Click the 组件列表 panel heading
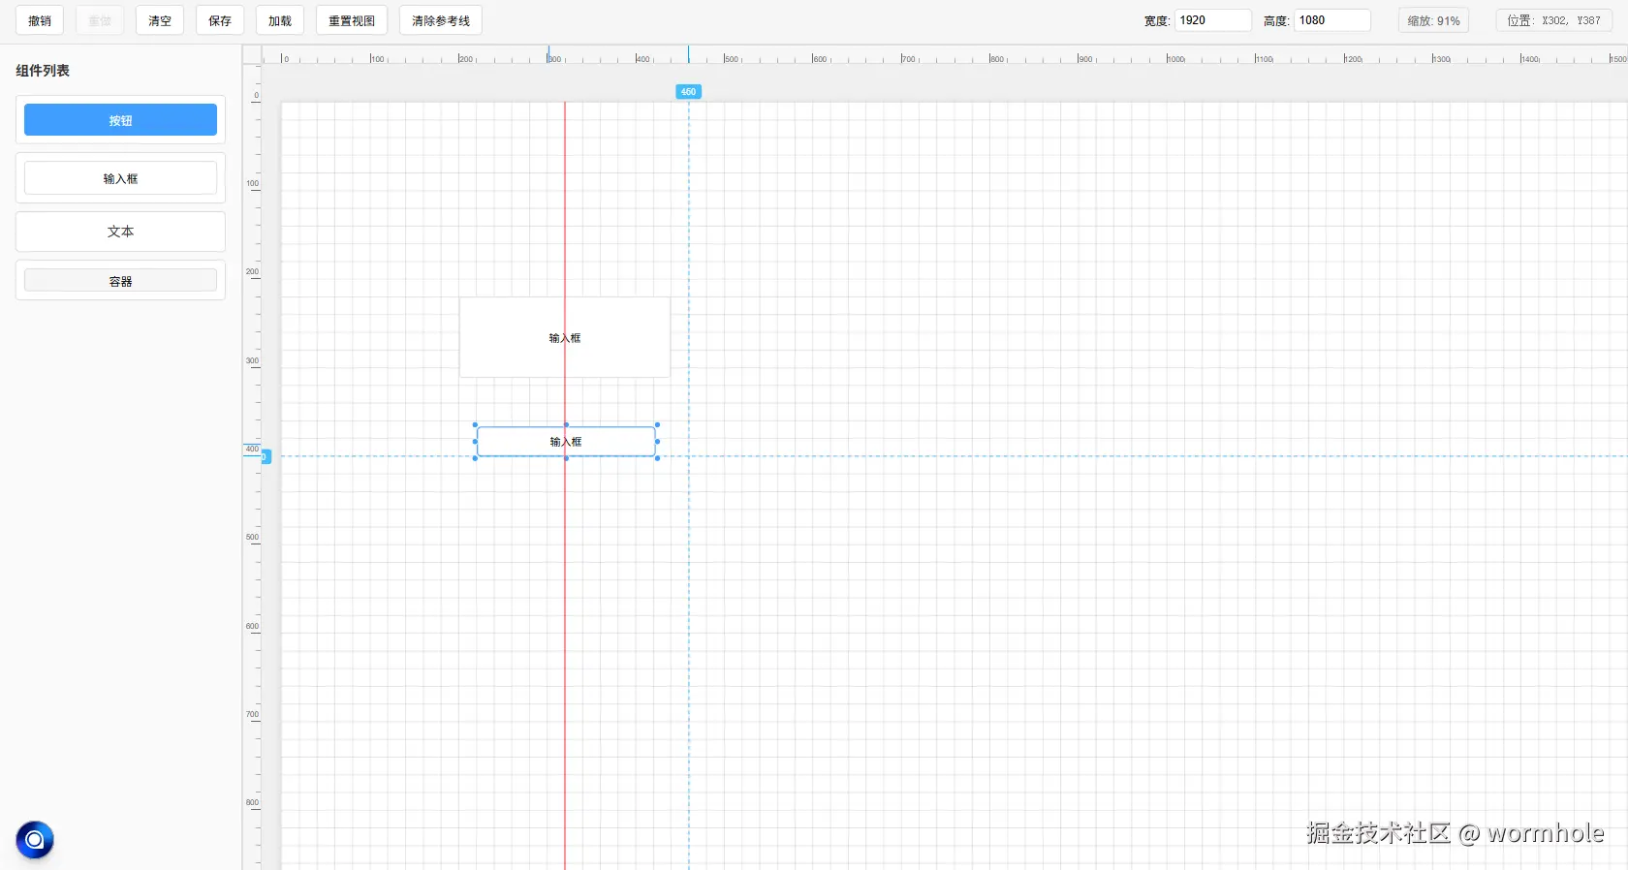1628x870 pixels. (x=43, y=71)
